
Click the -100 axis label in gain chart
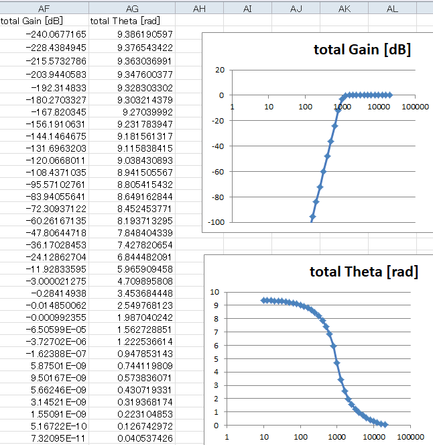[216, 222]
